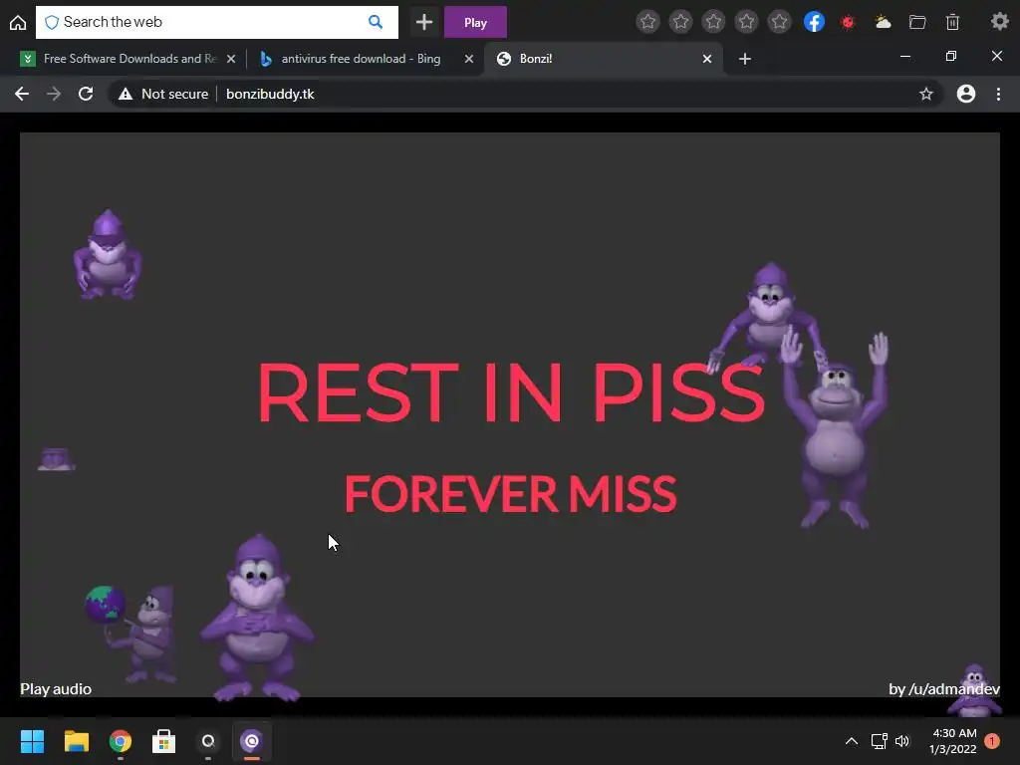Image resolution: width=1020 pixels, height=765 pixels.
Task: Open browser settings gear icon
Action: tap(1000, 22)
